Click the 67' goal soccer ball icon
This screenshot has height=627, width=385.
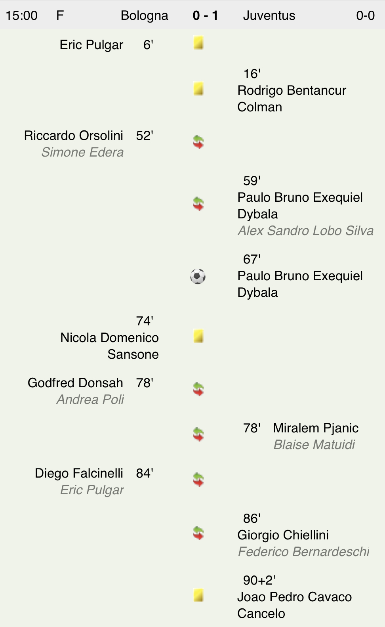[x=198, y=277]
